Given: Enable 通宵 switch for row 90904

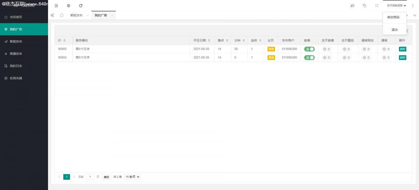Looking at the screenshot, I should (x=386, y=58).
